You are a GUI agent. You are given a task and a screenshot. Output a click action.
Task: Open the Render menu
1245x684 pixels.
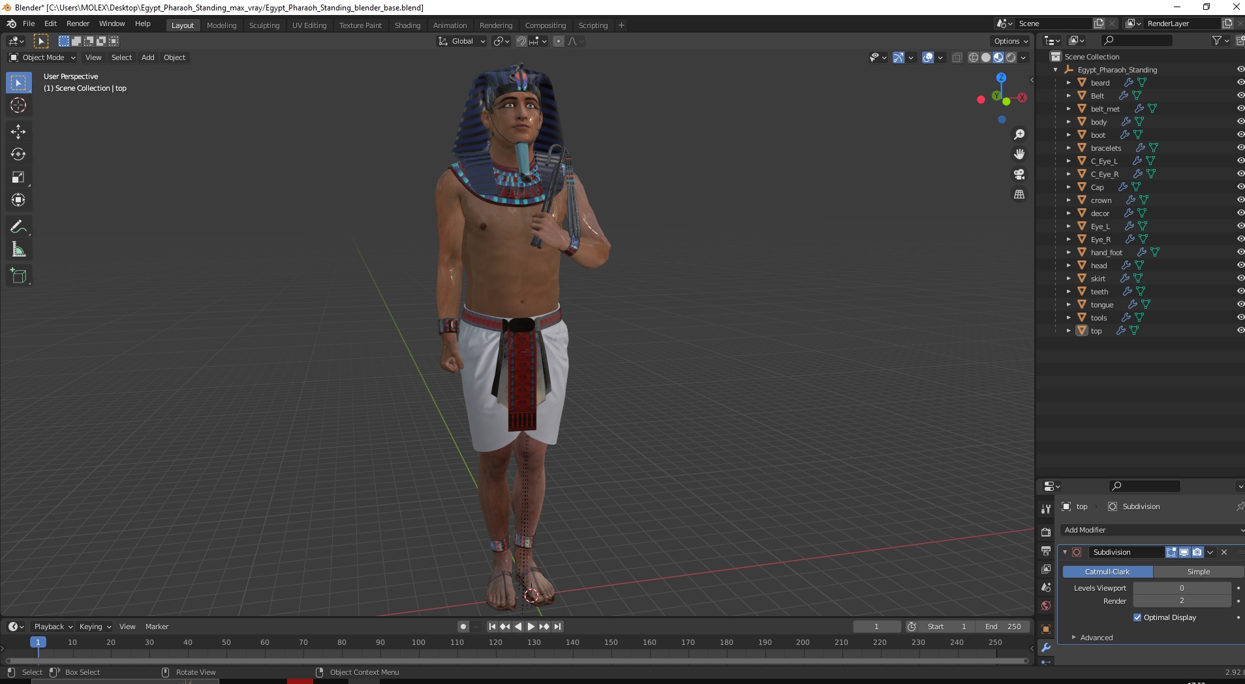[78, 23]
